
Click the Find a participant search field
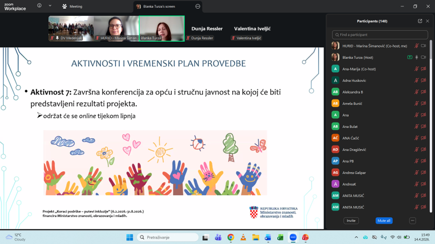(x=380, y=35)
